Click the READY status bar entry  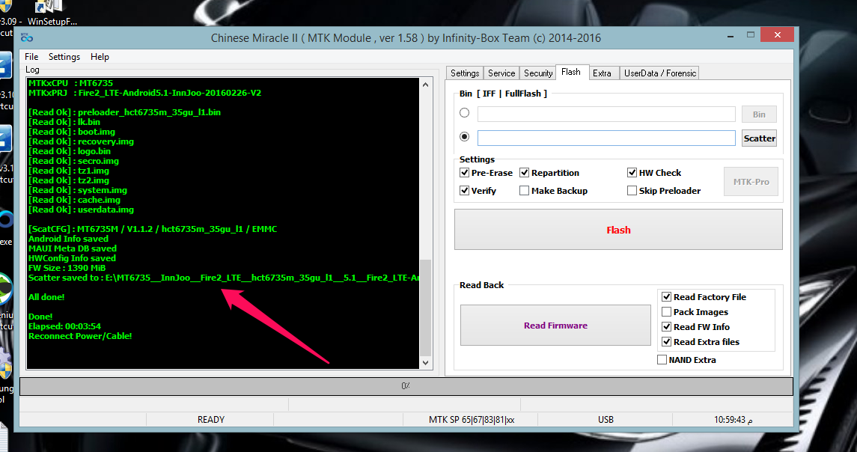point(210,420)
